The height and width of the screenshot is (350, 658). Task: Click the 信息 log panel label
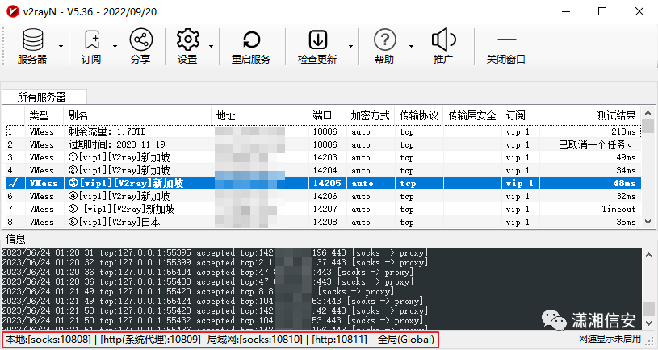coord(15,239)
